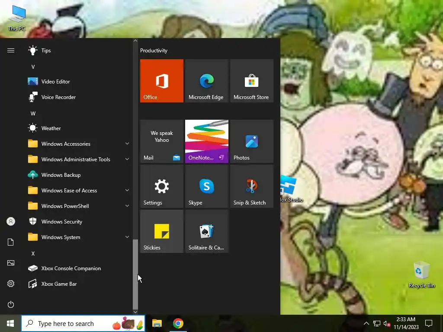The image size is (443, 332).
Task: Open the Office tile
Action: pyautogui.click(x=162, y=81)
